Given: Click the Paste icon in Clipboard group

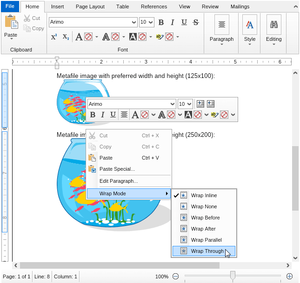Looking at the screenshot, I should [x=11, y=26].
